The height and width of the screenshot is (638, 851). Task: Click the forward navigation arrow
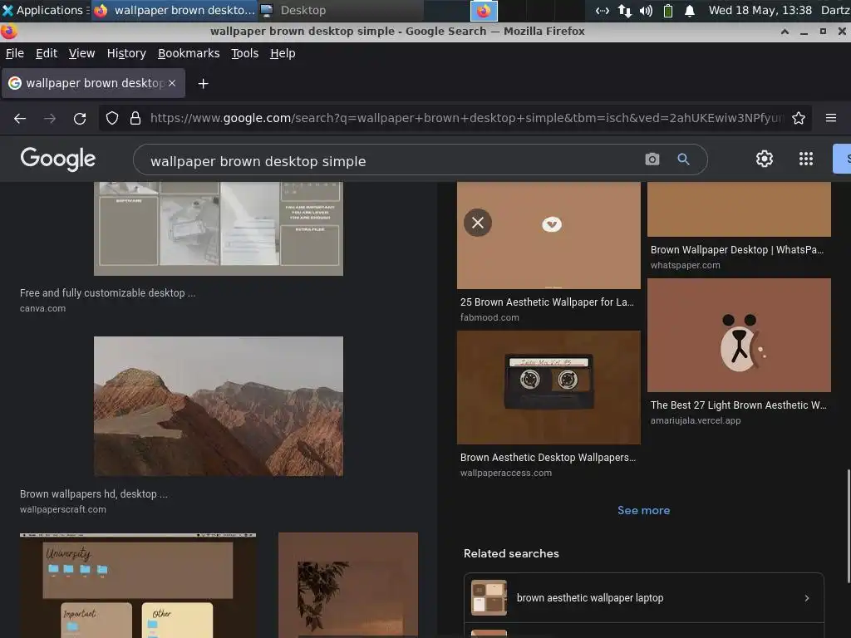[50, 118]
